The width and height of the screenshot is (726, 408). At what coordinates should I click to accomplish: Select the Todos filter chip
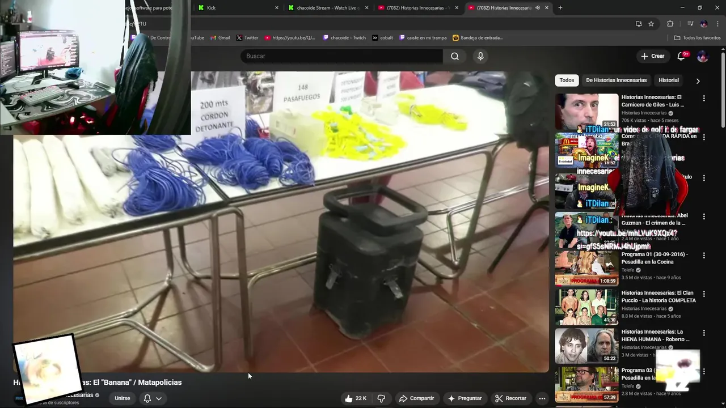tap(567, 80)
